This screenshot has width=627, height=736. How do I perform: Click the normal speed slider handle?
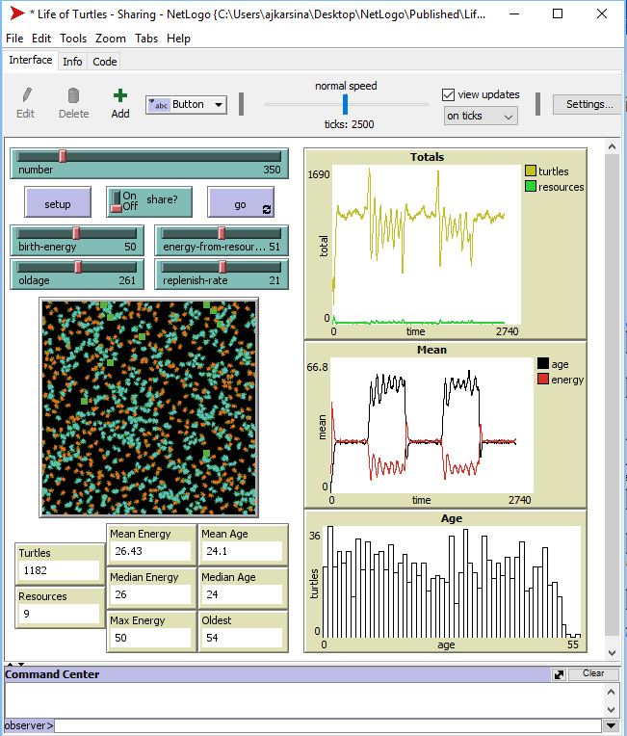click(345, 104)
